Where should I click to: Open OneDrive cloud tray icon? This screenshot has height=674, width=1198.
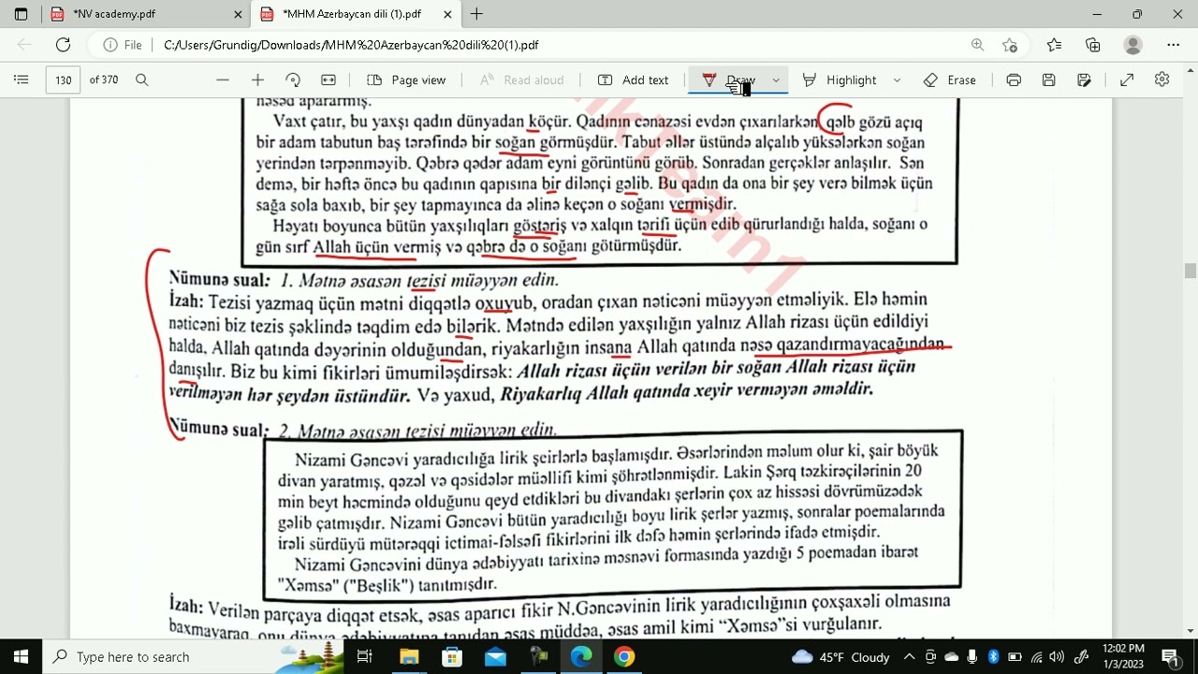952,657
